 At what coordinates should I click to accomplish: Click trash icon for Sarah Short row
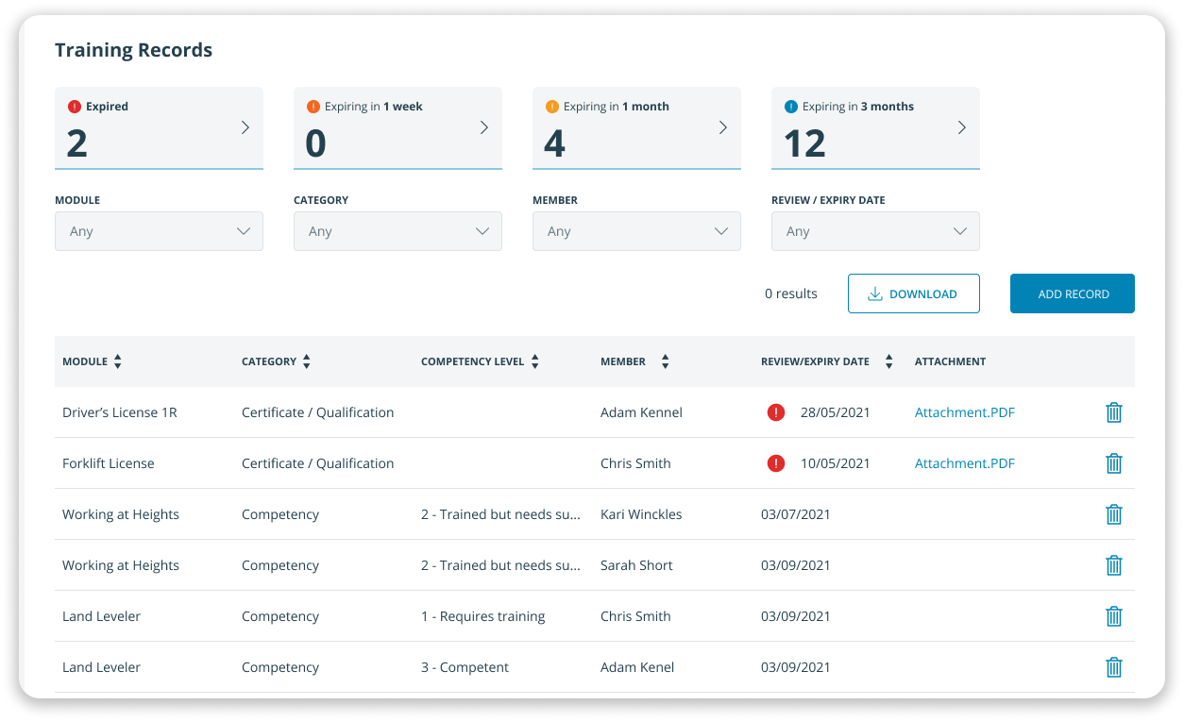pos(1114,565)
